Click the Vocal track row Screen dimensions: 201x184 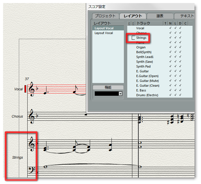tap(160, 28)
